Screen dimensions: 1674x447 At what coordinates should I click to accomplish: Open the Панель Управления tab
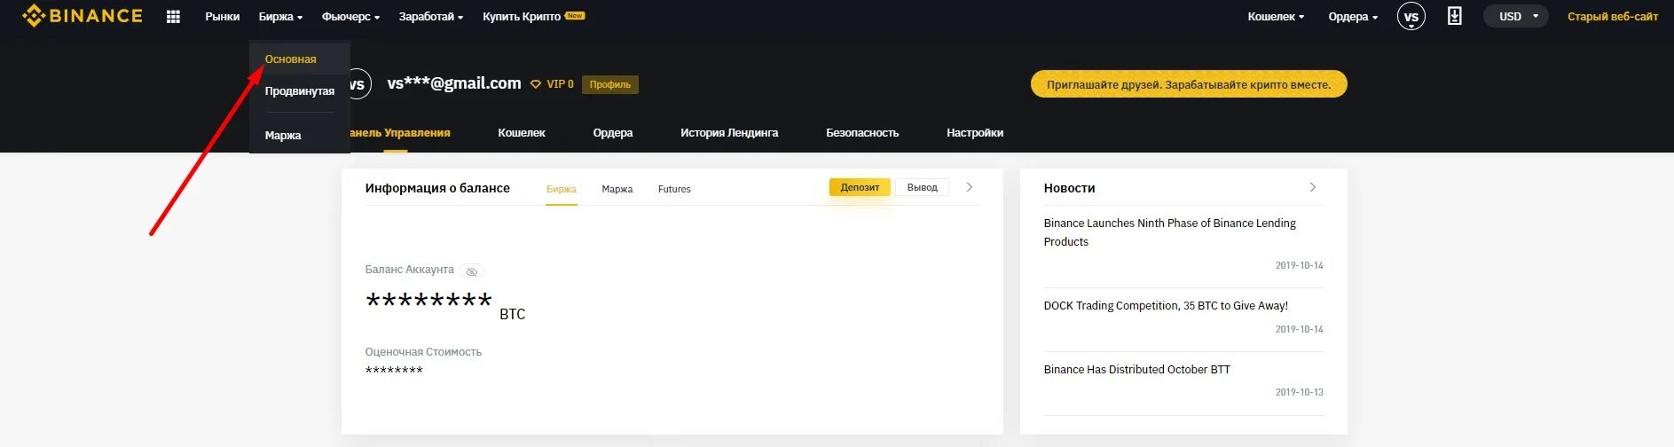(x=400, y=133)
